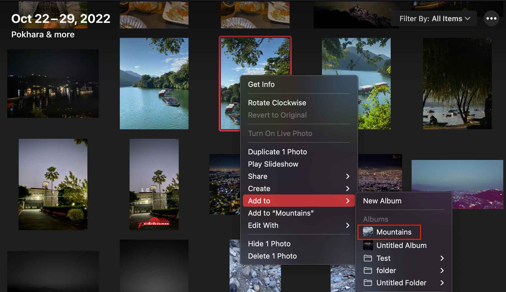Click the Create menu label

click(259, 189)
